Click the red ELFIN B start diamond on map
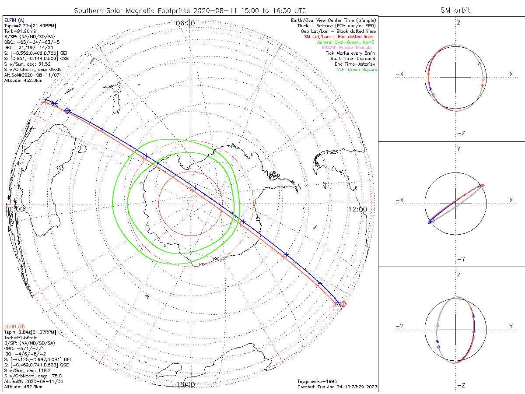 pyautogui.click(x=344, y=303)
